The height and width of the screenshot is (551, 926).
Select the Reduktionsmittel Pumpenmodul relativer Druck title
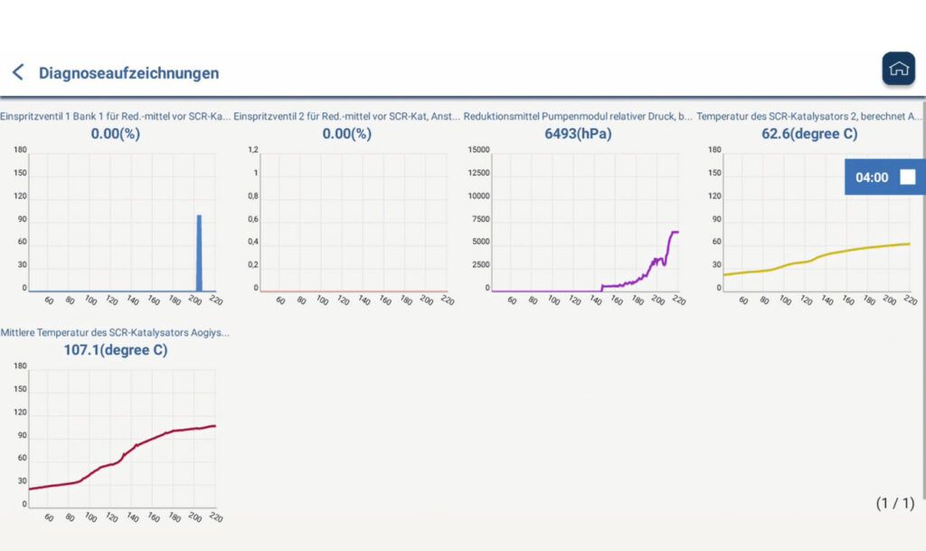coord(579,116)
